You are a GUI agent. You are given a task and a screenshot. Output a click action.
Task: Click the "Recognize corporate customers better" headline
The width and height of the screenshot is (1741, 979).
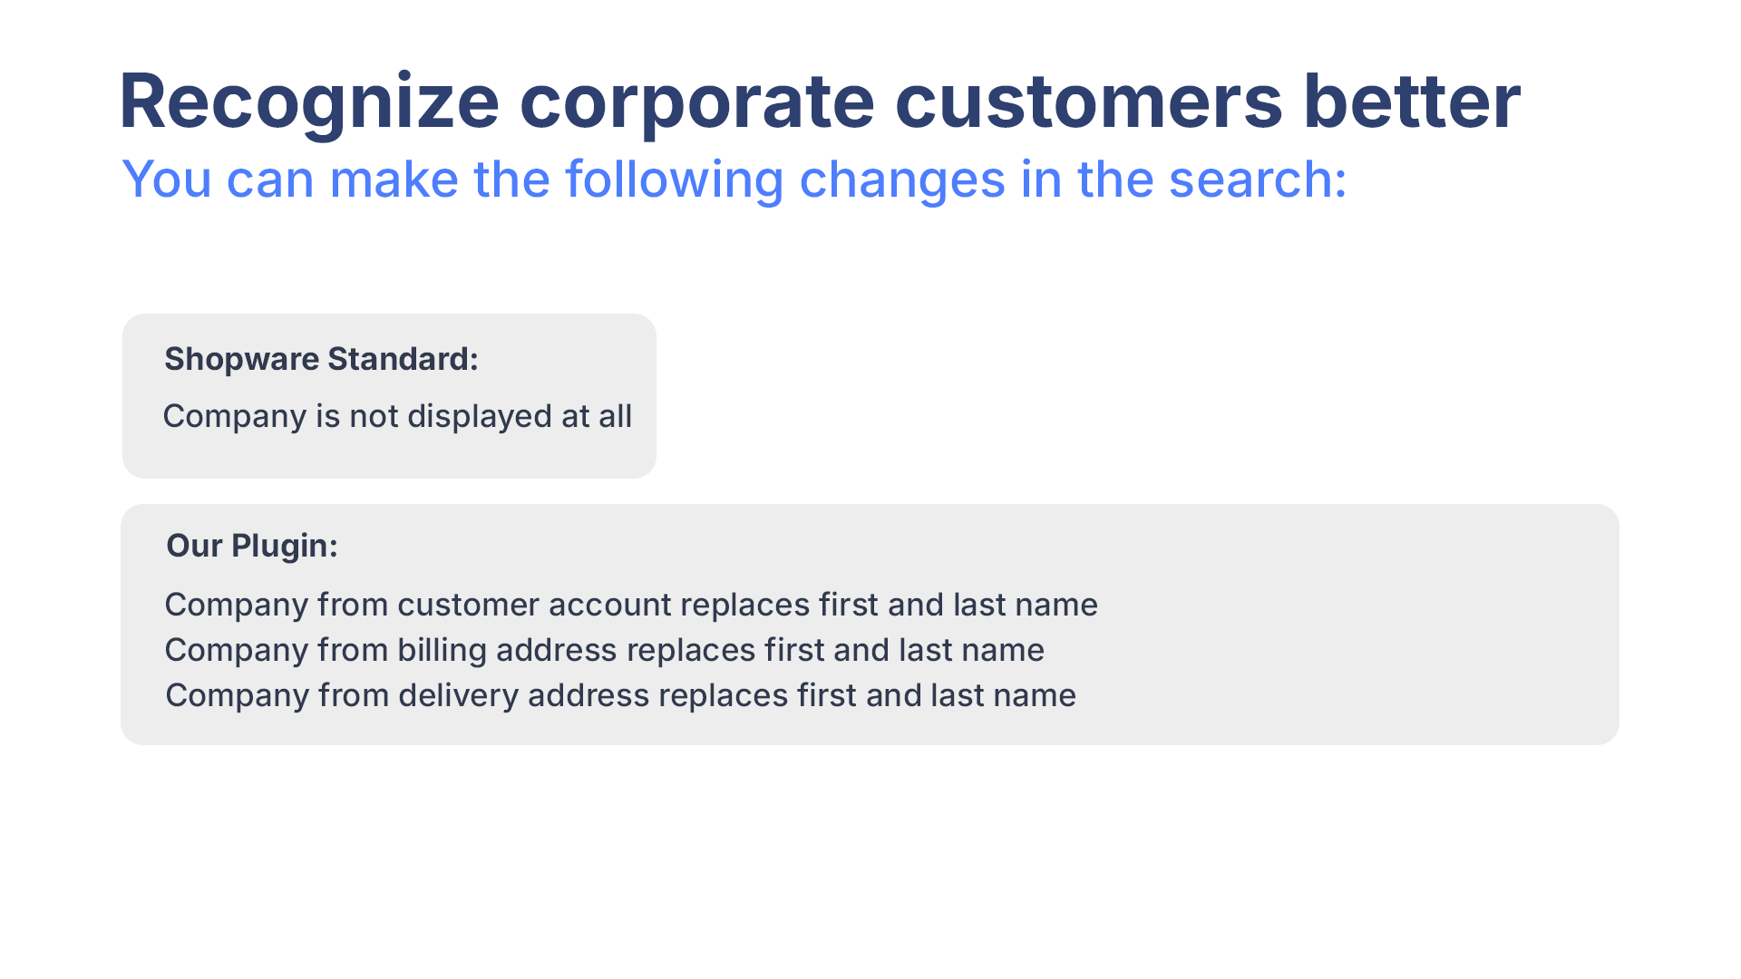(819, 102)
